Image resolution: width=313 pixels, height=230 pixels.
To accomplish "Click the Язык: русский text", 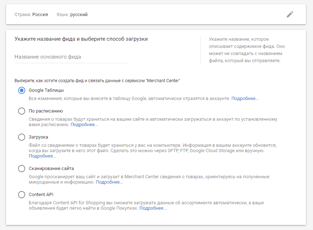I will point(72,15).
